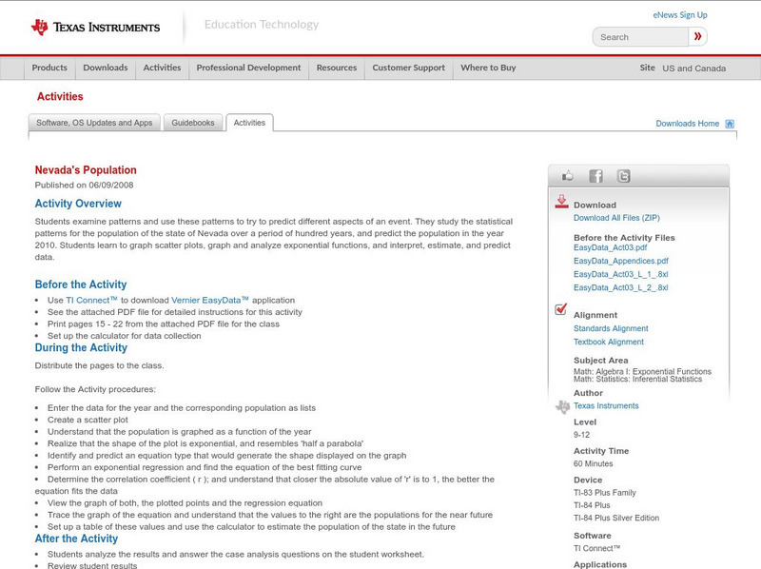761x569 pixels.
Task: Click the Texas Instruments author link
Action: pos(606,406)
